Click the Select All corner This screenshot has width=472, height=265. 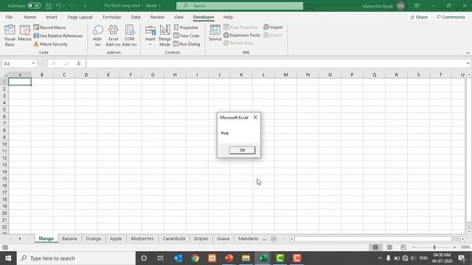pyautogui.click(x=5, y=75)
